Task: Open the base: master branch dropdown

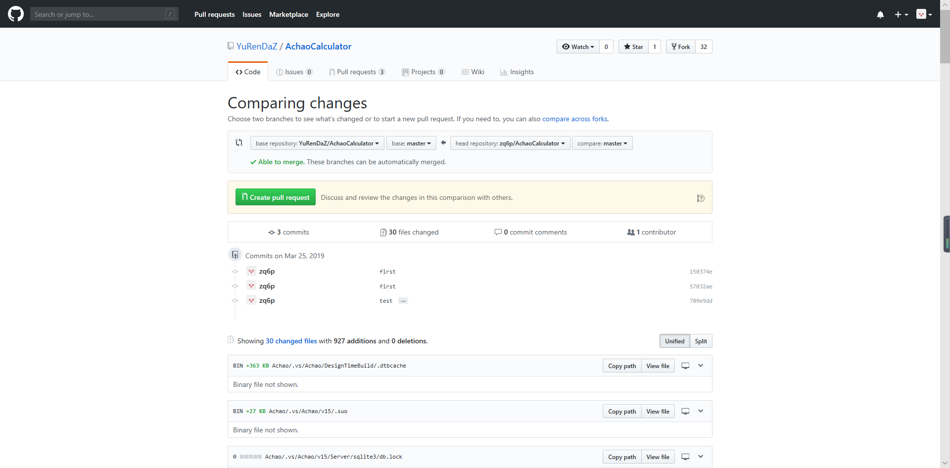Action: (411, 143)
